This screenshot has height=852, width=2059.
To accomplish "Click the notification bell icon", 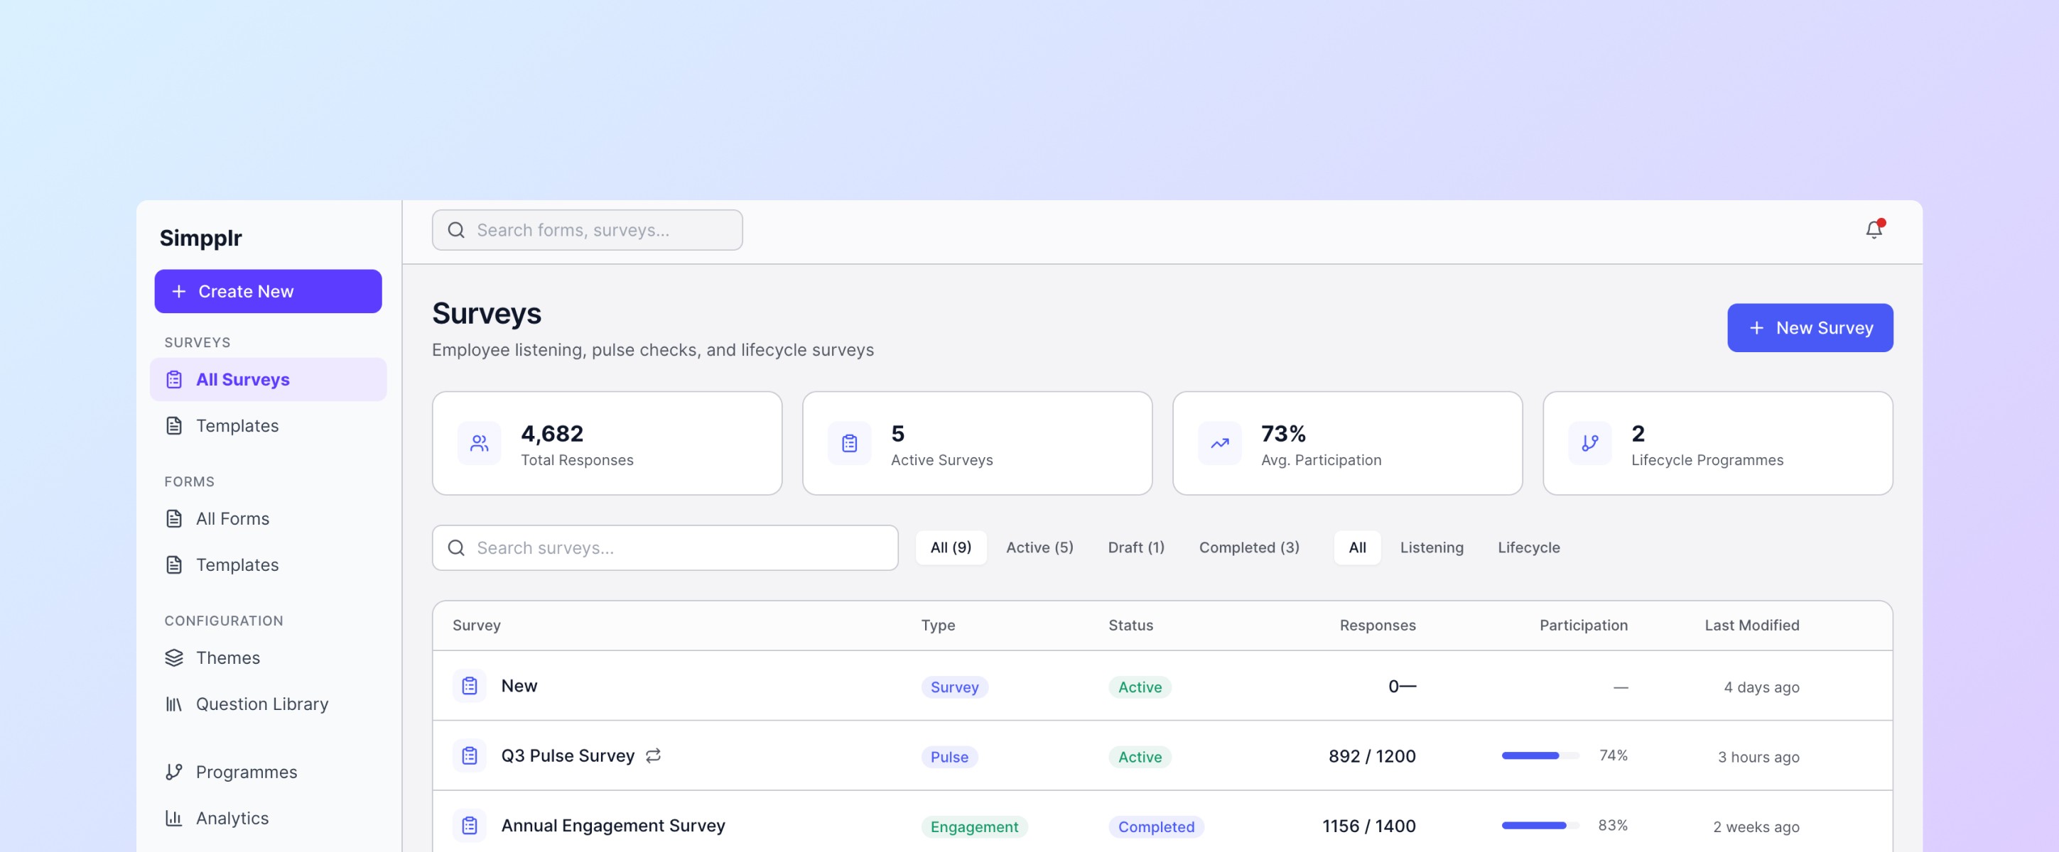I will coord(1873,230).
